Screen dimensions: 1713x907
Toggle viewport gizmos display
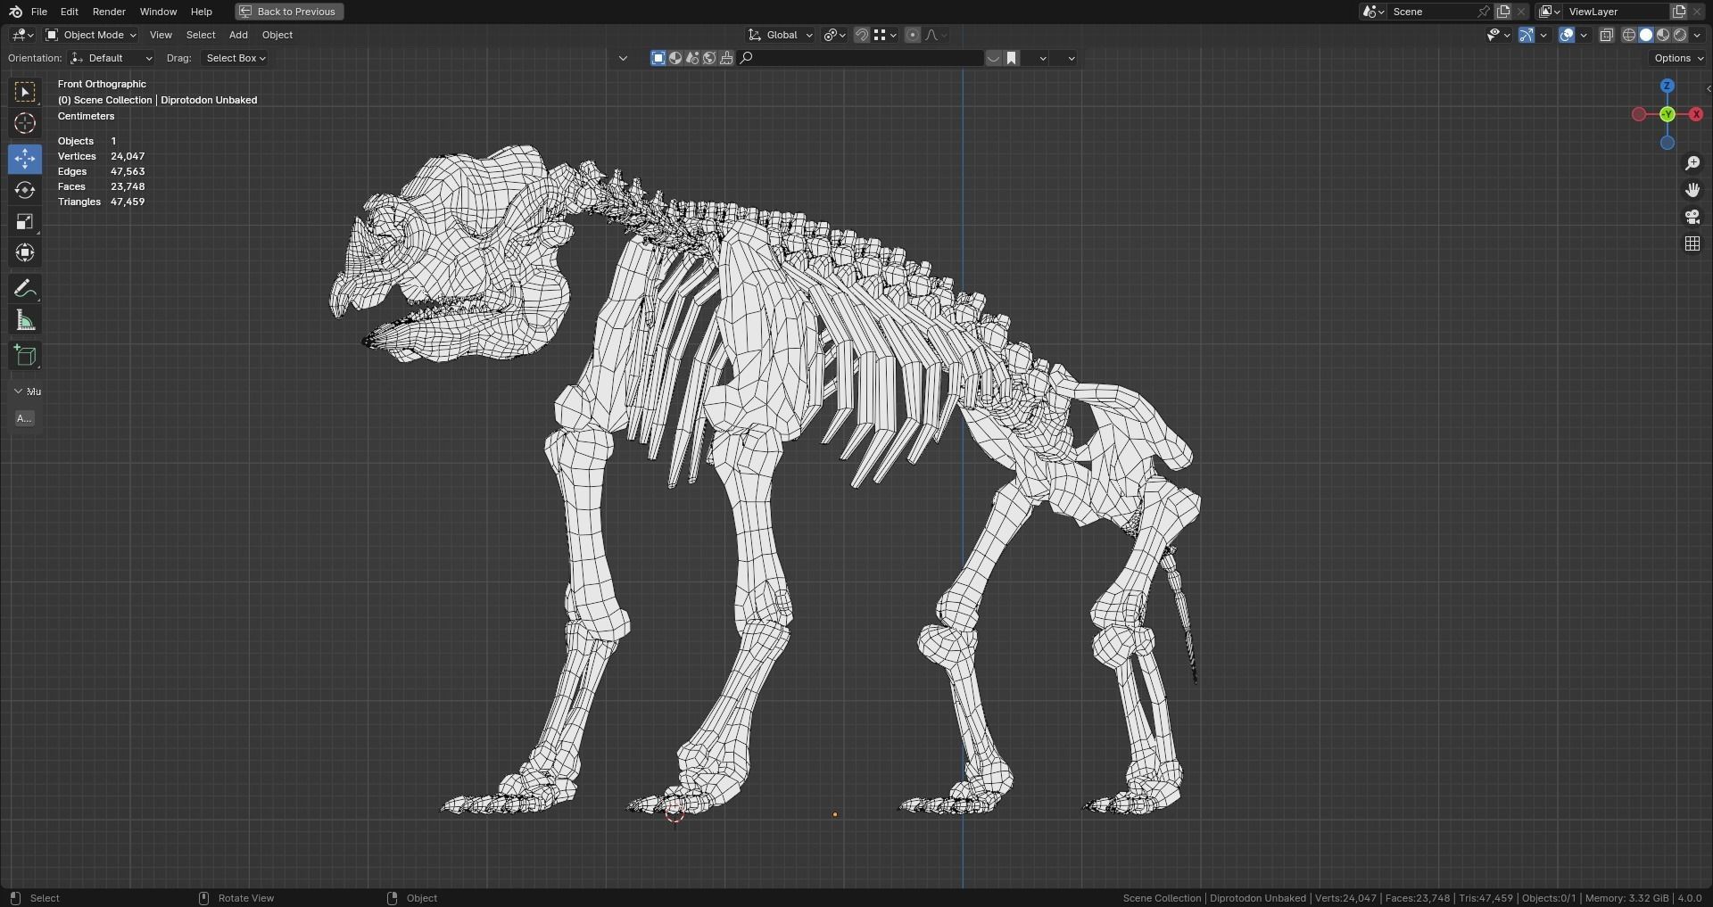pyautogui.click(x=1527, y=35)
